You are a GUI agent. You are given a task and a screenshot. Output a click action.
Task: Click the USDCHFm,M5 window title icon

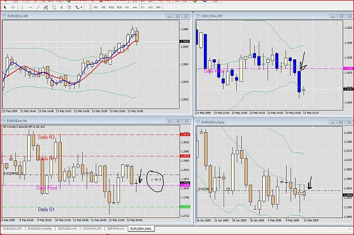(x=198, y=16)
